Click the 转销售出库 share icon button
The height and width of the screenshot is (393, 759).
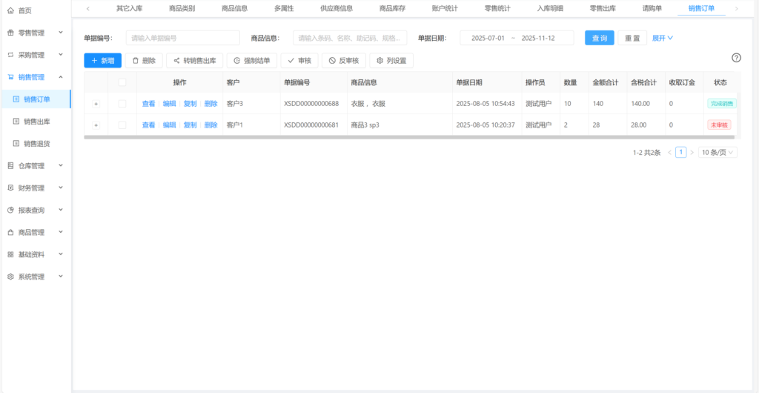point(195,61)
